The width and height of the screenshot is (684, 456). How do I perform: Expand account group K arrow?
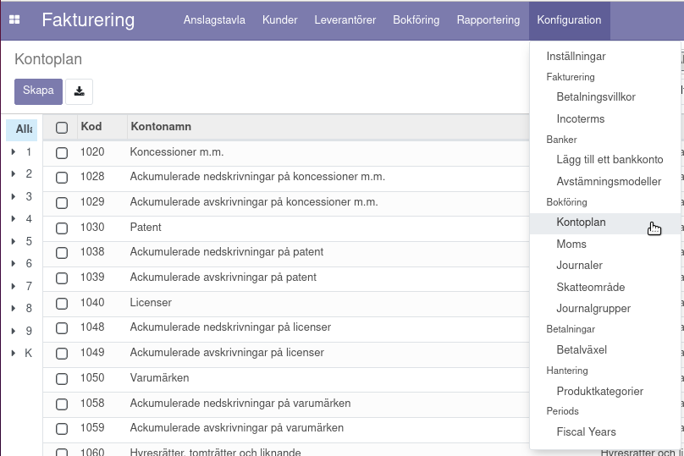tap(14, 353)
